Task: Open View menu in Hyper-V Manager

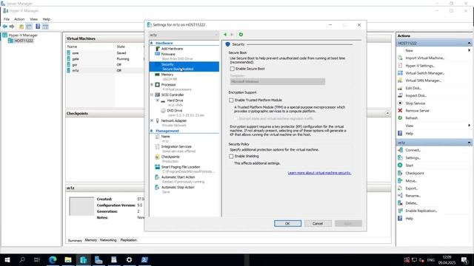Action: (x=33, y=19)
